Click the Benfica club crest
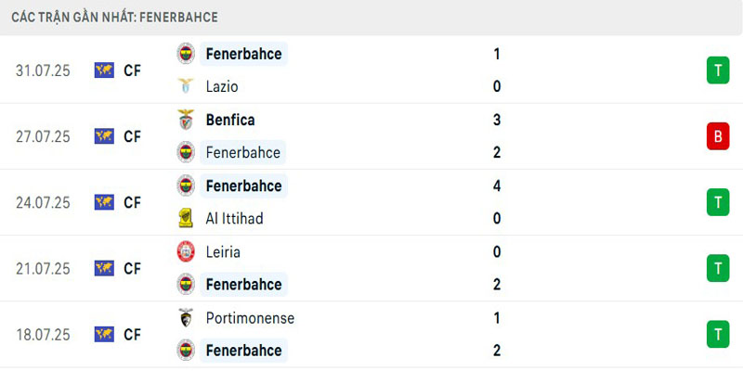 [186, 120]
